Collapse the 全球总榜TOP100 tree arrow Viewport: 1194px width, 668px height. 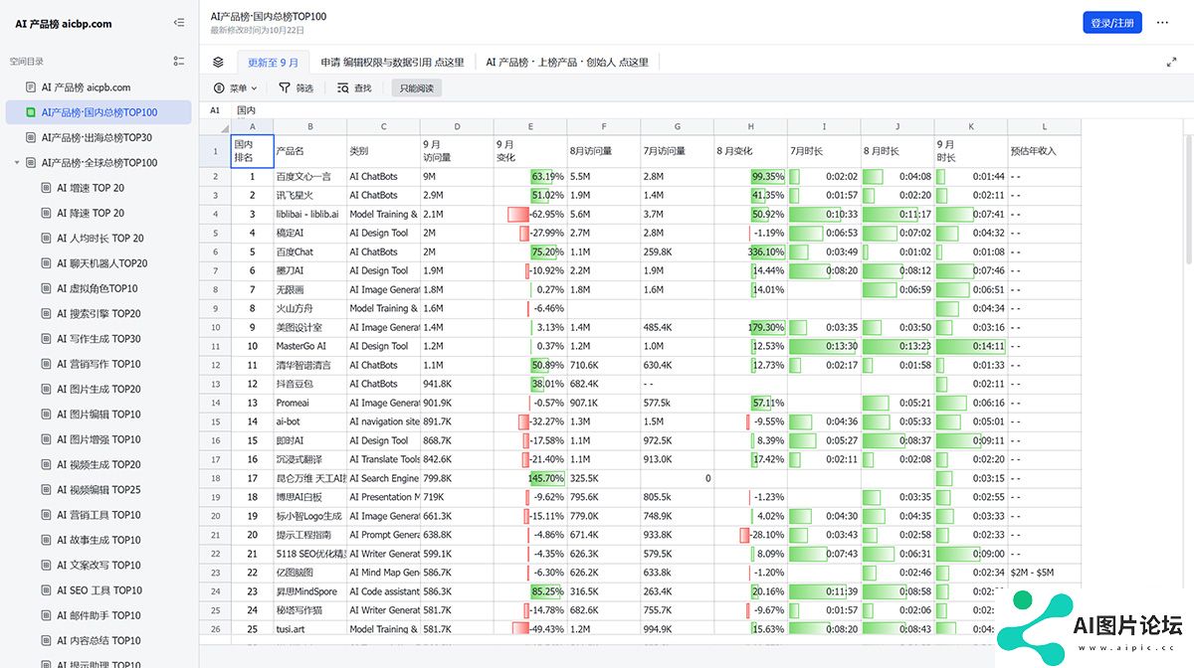click(17, 163)
